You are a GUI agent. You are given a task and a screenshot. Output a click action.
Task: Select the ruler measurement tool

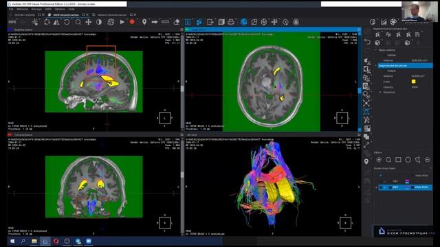click(x=165, y=22)
